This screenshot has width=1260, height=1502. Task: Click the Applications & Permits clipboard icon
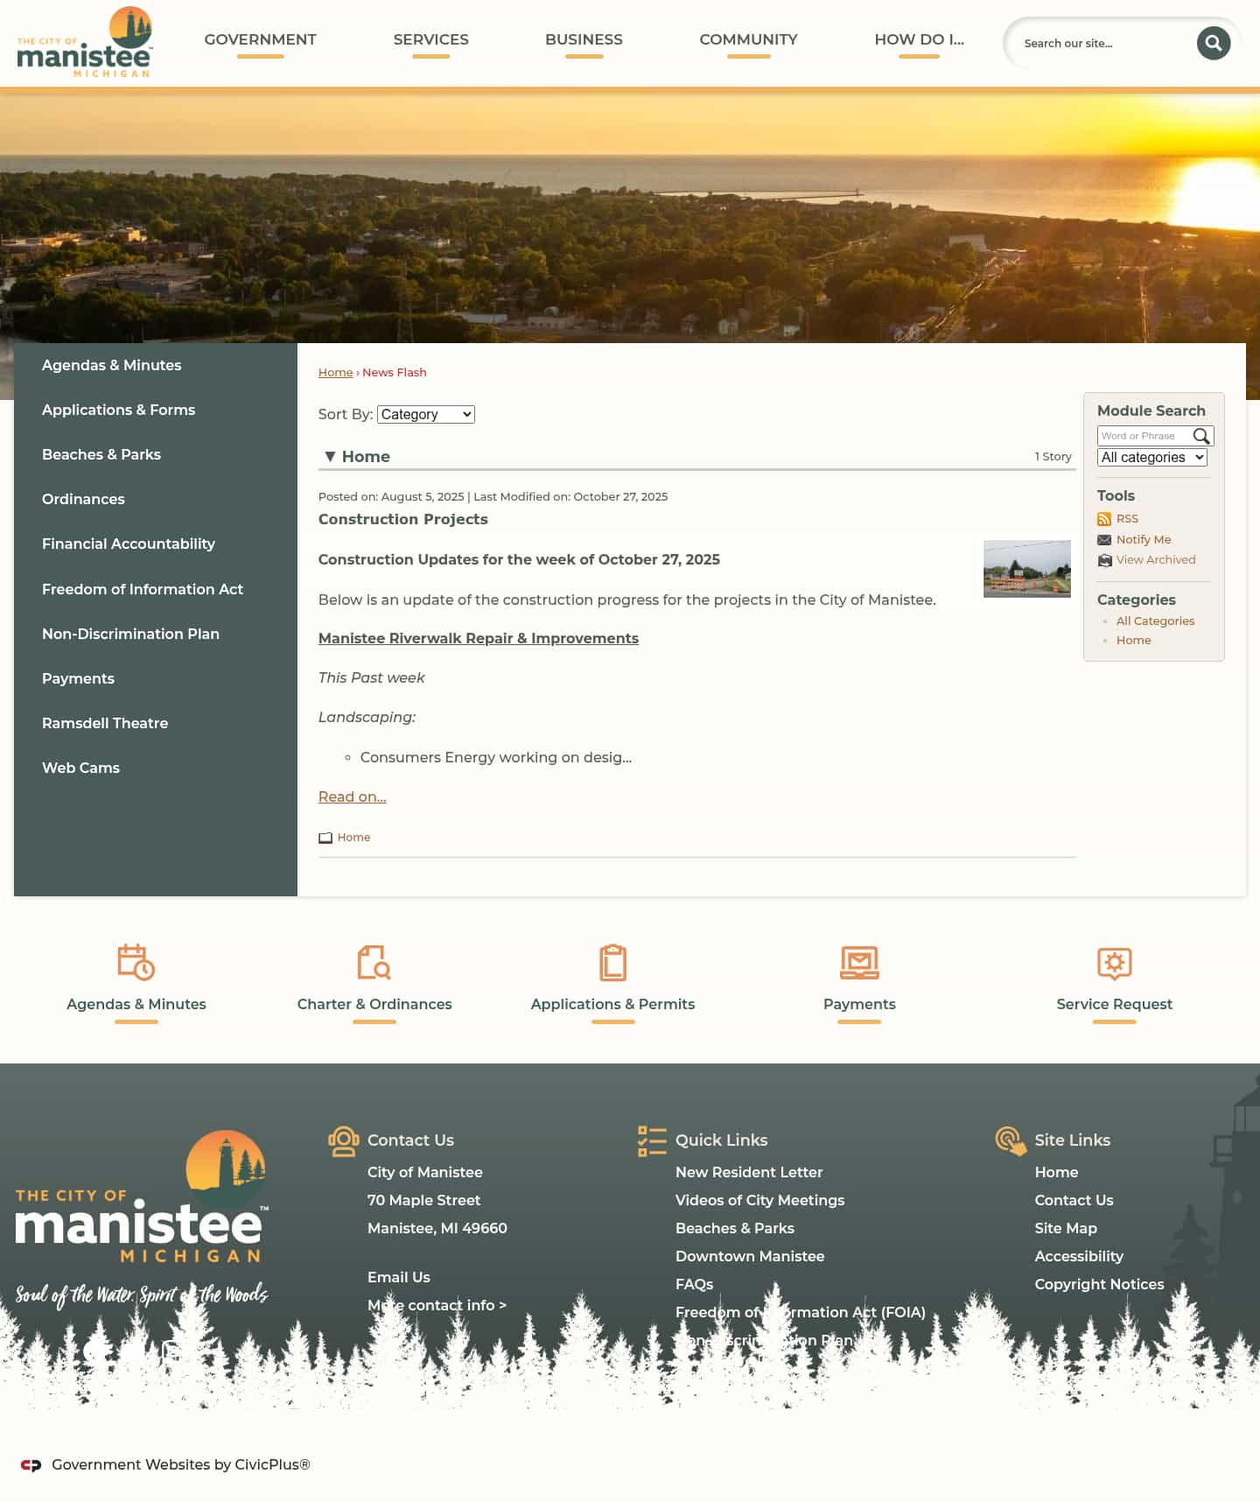click(x=612, y=962)
